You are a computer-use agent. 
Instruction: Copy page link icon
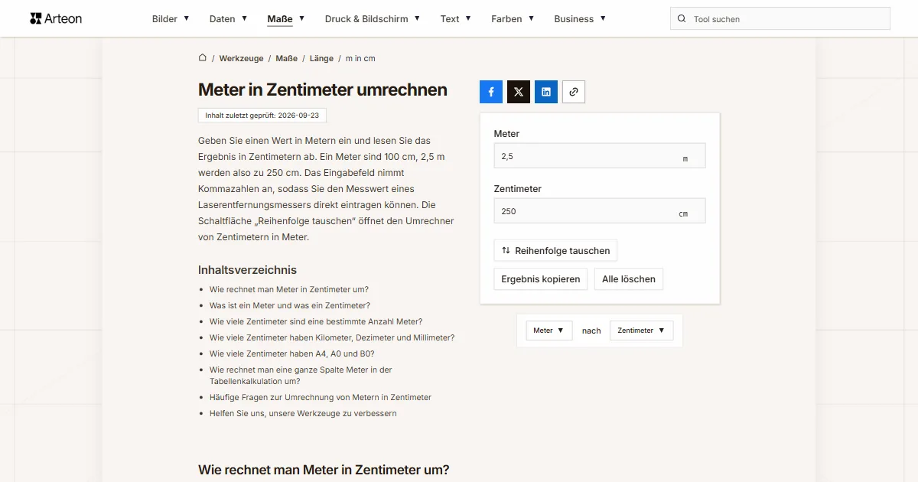(x=574, y=92)
